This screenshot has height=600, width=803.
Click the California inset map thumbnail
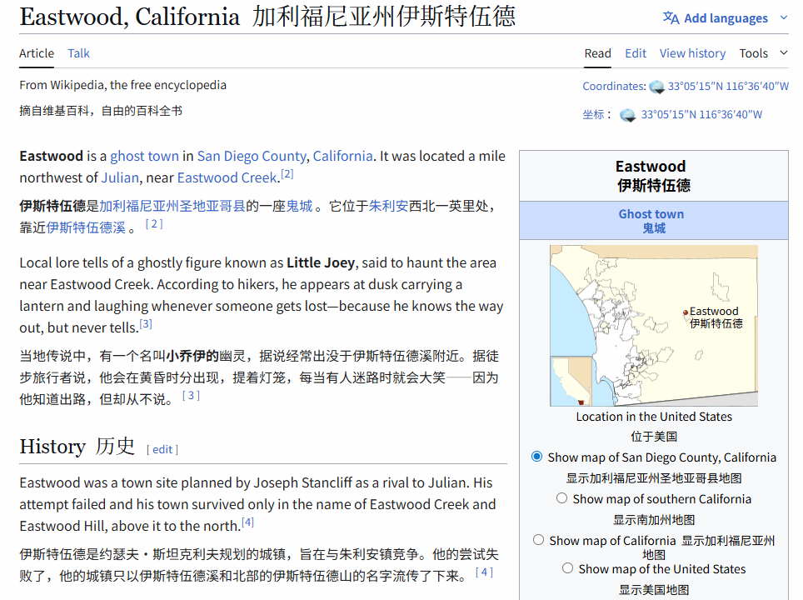571,381
